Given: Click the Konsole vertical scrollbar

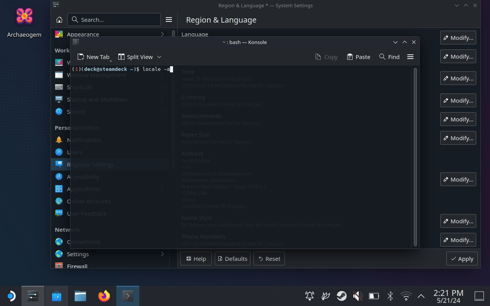Looking at the screenshot, I should 415,157.
